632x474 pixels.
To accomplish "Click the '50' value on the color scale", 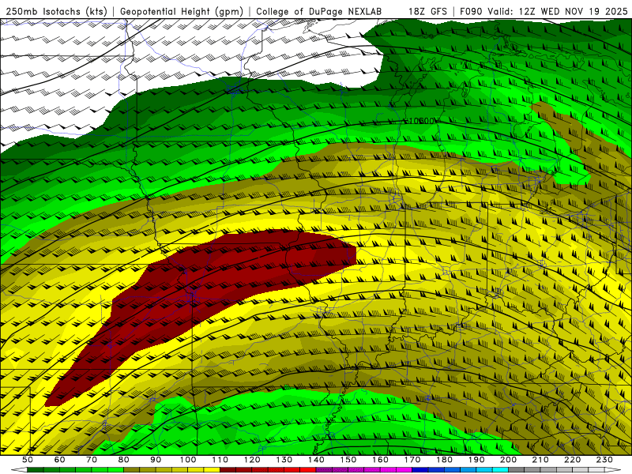I will pyautogui.click(x=28, y=460).
